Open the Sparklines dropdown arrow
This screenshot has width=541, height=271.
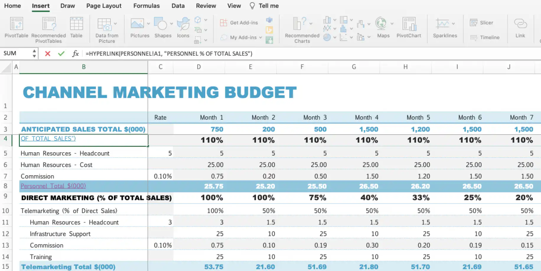click(453, 24)
